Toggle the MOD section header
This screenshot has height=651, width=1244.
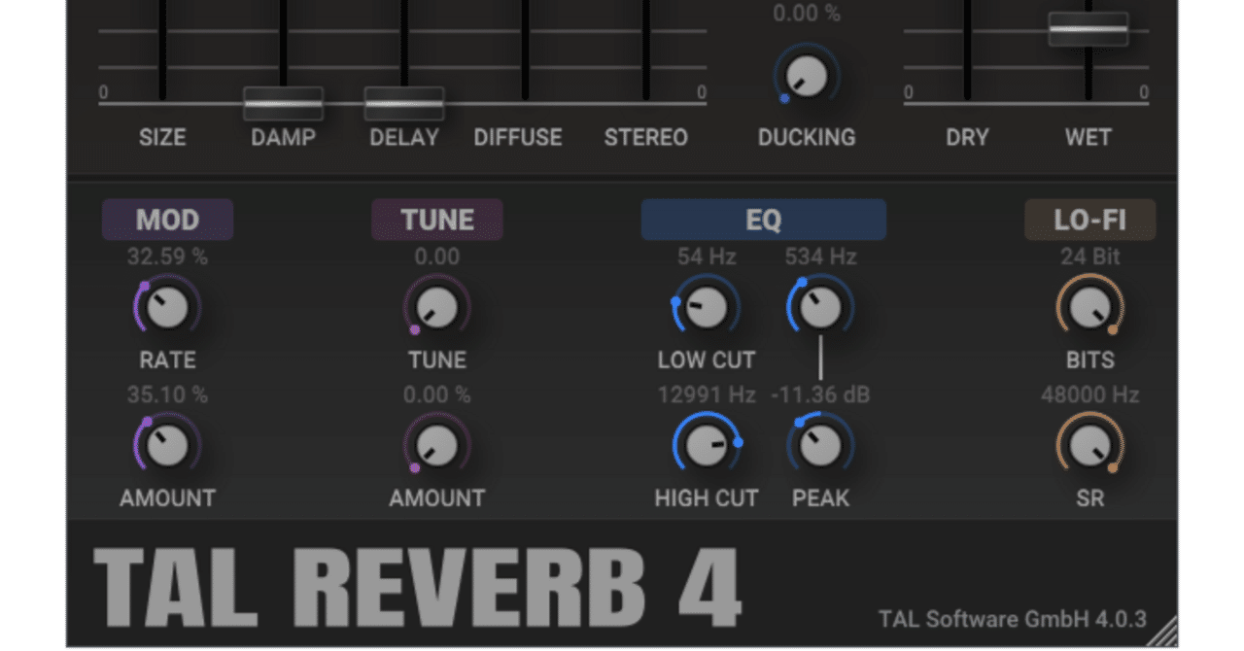click(x=166, y=219)
